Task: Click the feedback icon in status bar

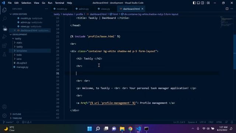Action: (226, 122)
